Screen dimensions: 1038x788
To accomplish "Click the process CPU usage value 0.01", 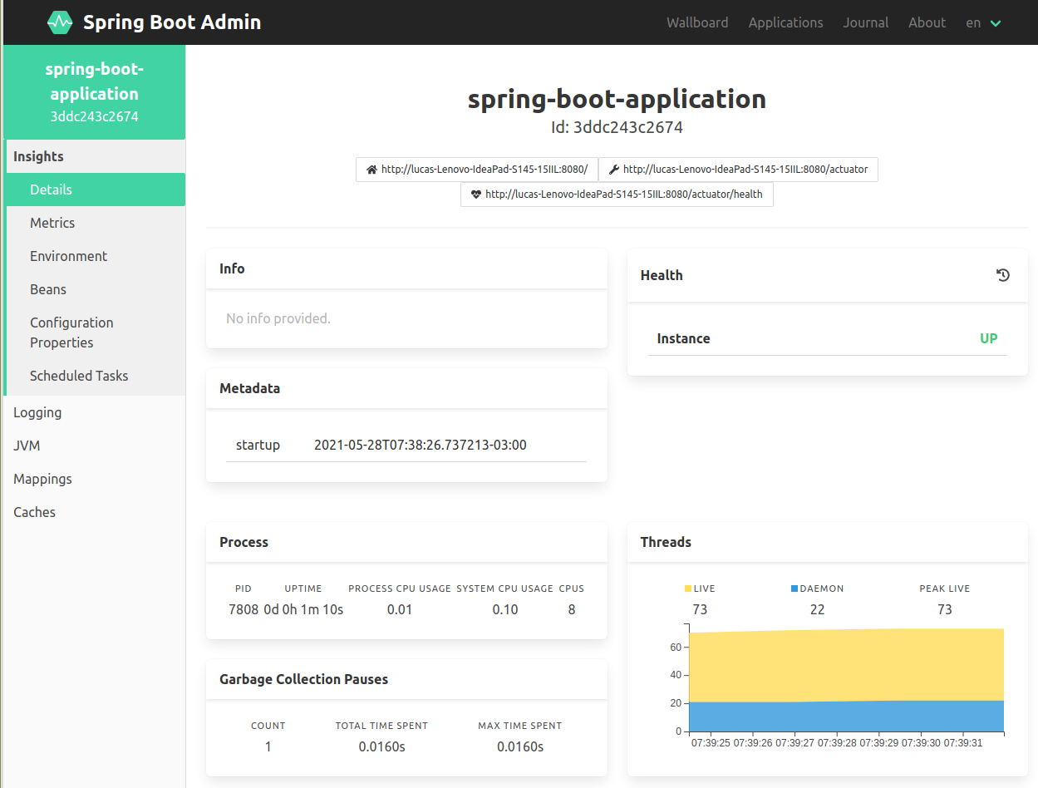I will pos(400,609).
